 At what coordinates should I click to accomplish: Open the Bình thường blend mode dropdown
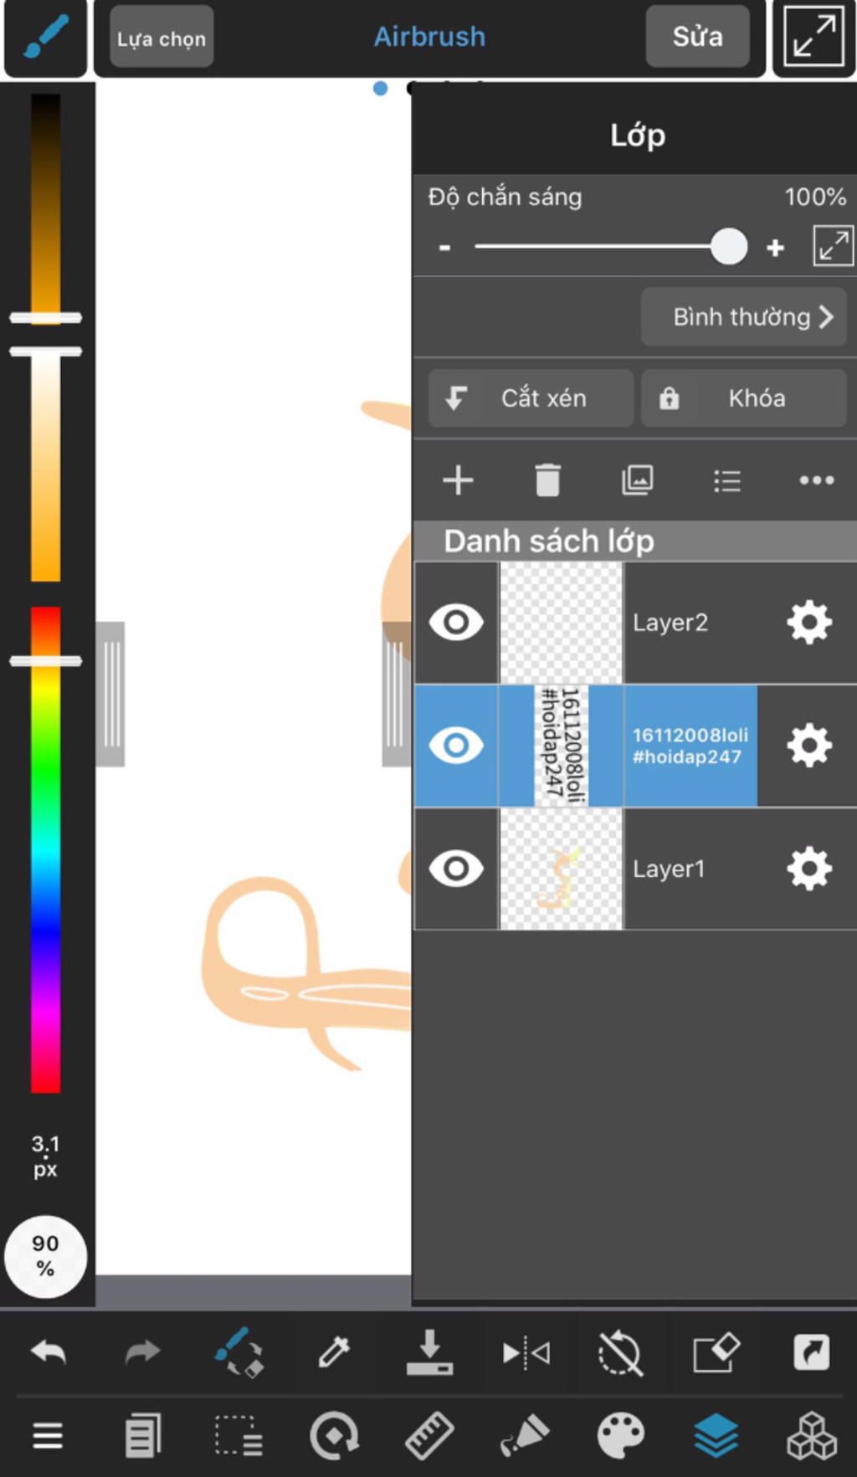click(x=743, y=317)
